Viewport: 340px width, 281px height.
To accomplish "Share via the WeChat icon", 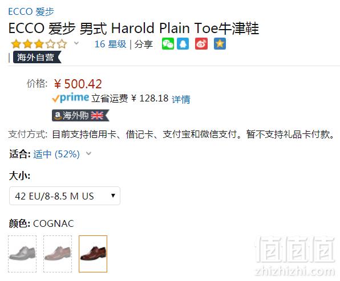I will click(168, 44).
